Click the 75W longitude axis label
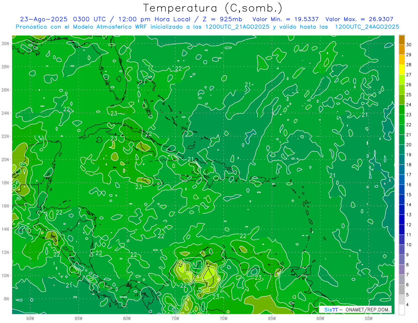The width and height of the screenshot is (418, 323). point(175,318)
